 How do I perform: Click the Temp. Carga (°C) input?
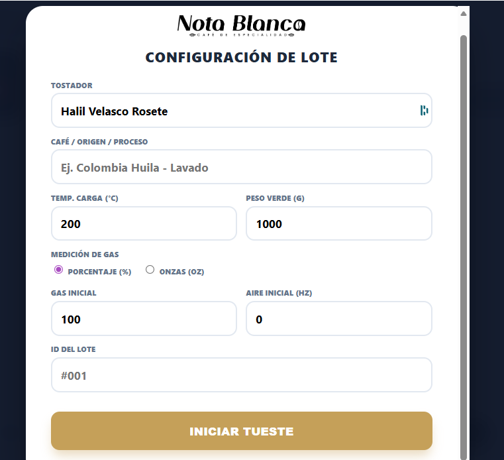point(144,223)
